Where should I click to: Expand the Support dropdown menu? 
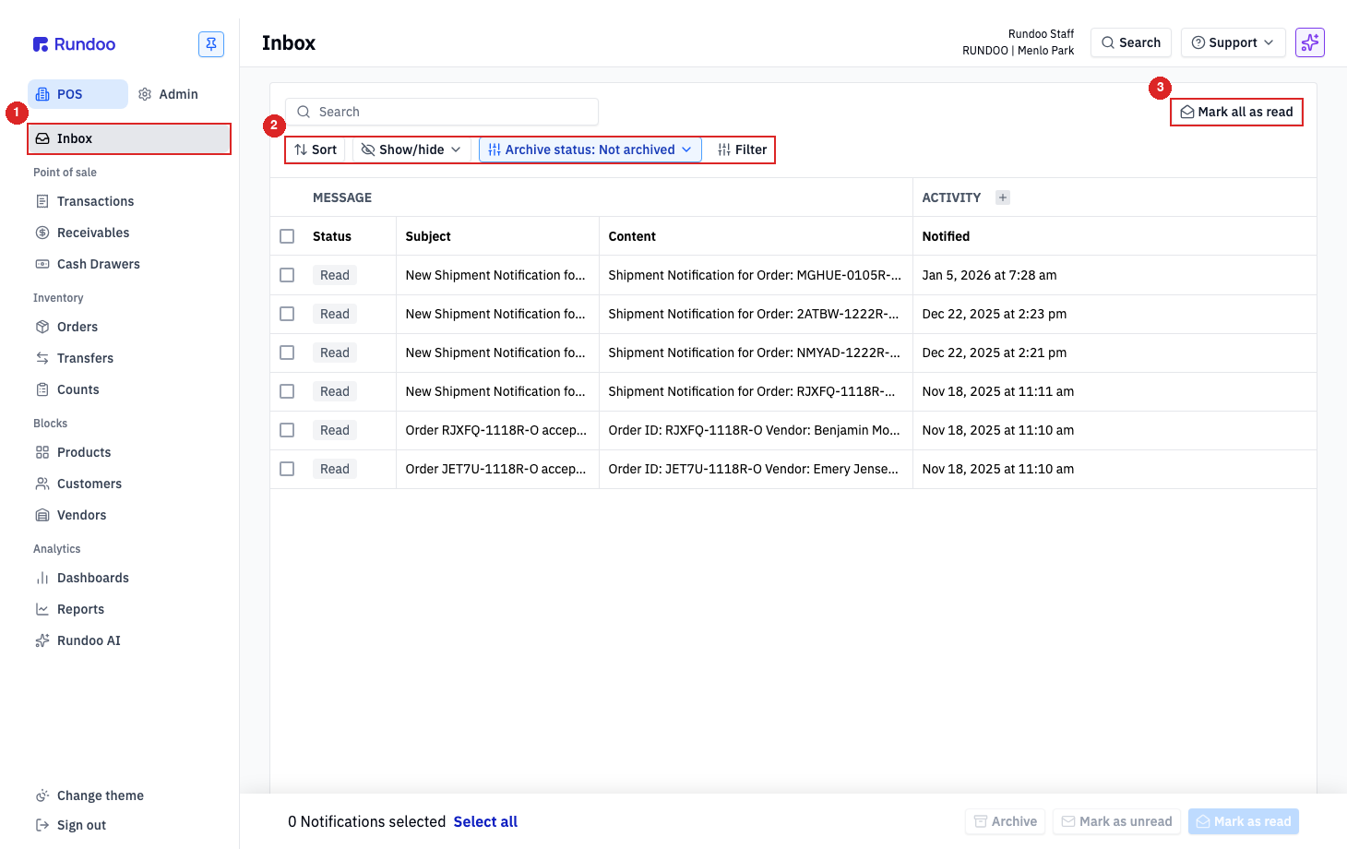(x=1233, y=42)
